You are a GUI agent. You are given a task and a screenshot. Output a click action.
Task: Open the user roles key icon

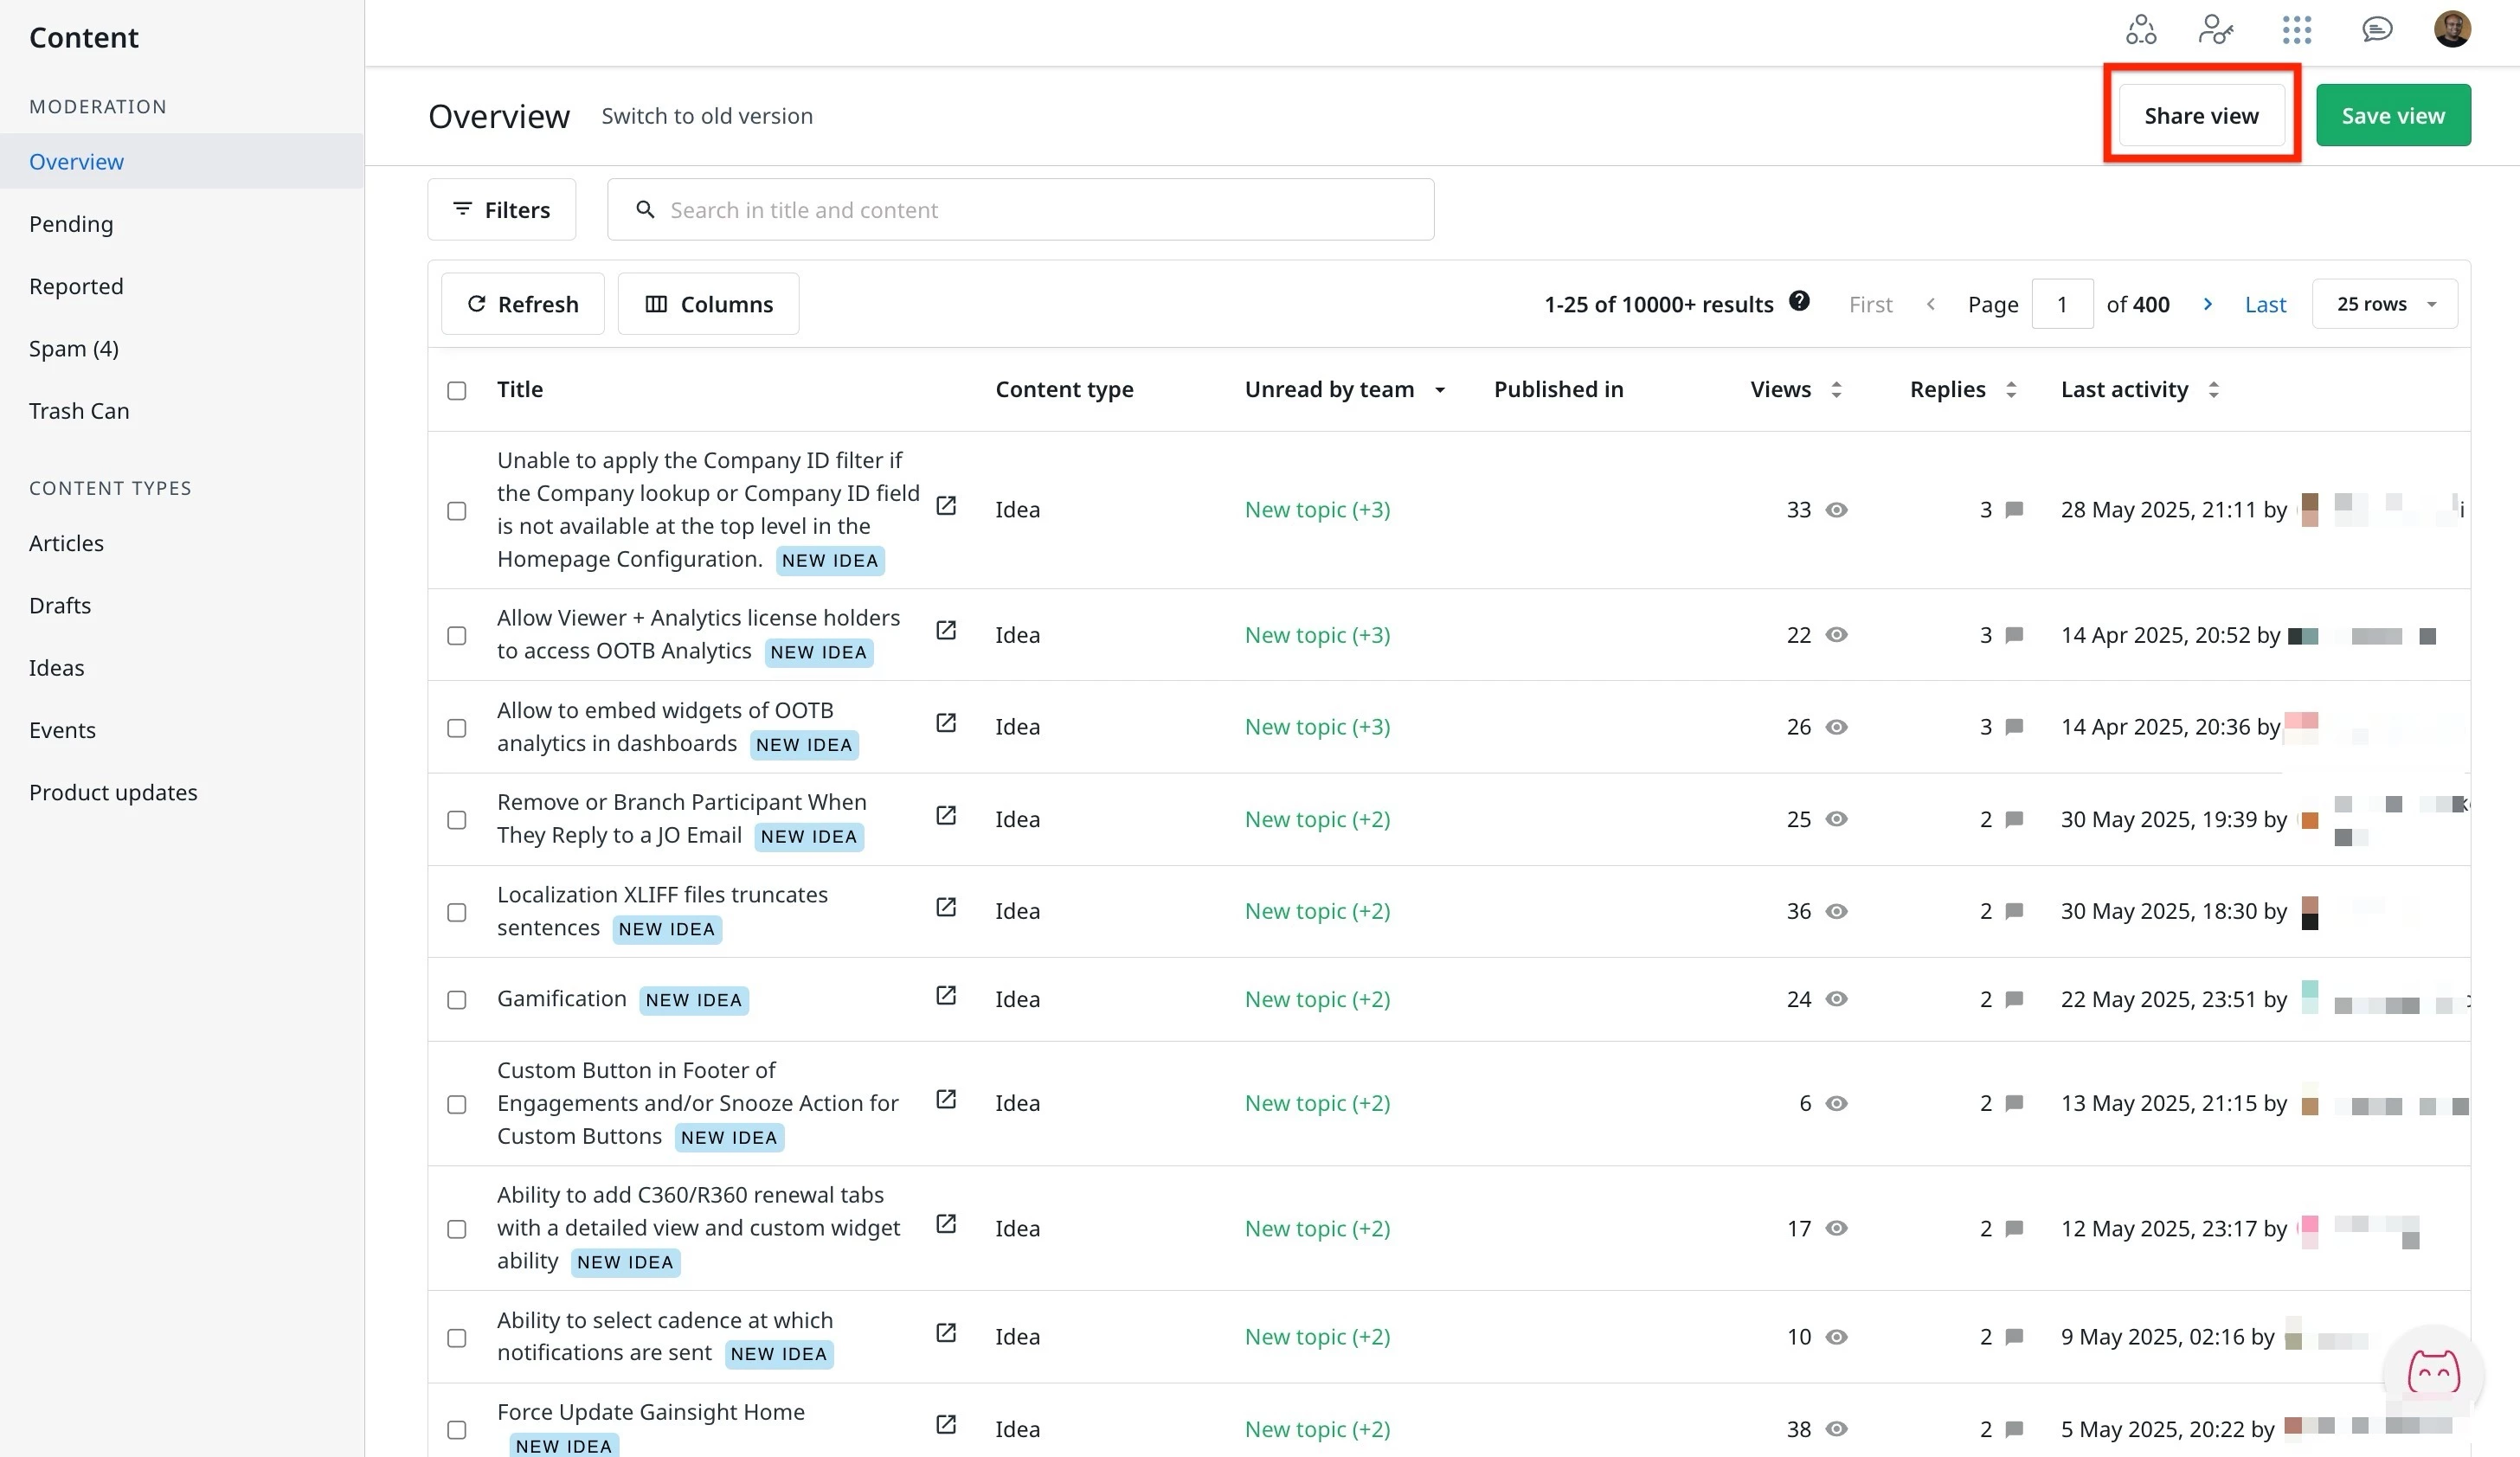click(2216, 30)
